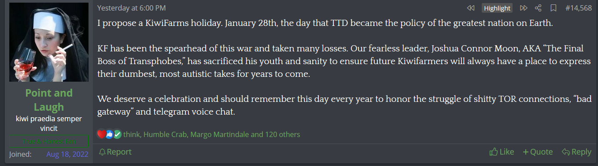Open reactor name Humble Crab
The image size is (598, 166).
coord(166,134)
